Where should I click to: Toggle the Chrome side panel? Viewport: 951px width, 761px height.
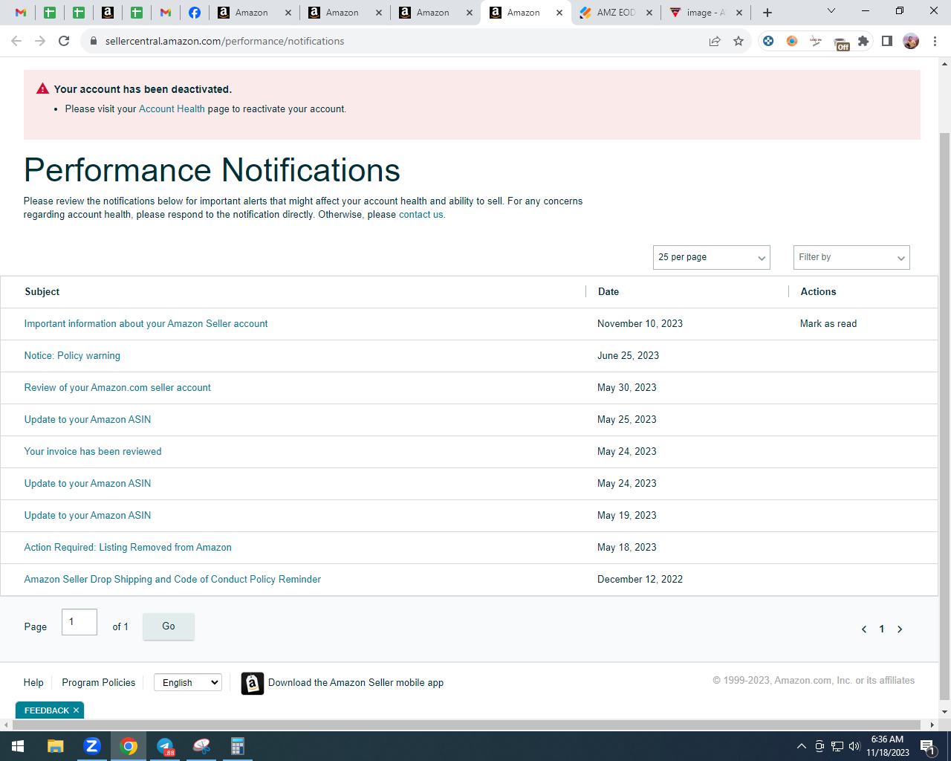pyautogui.click(x=887, y=41)
